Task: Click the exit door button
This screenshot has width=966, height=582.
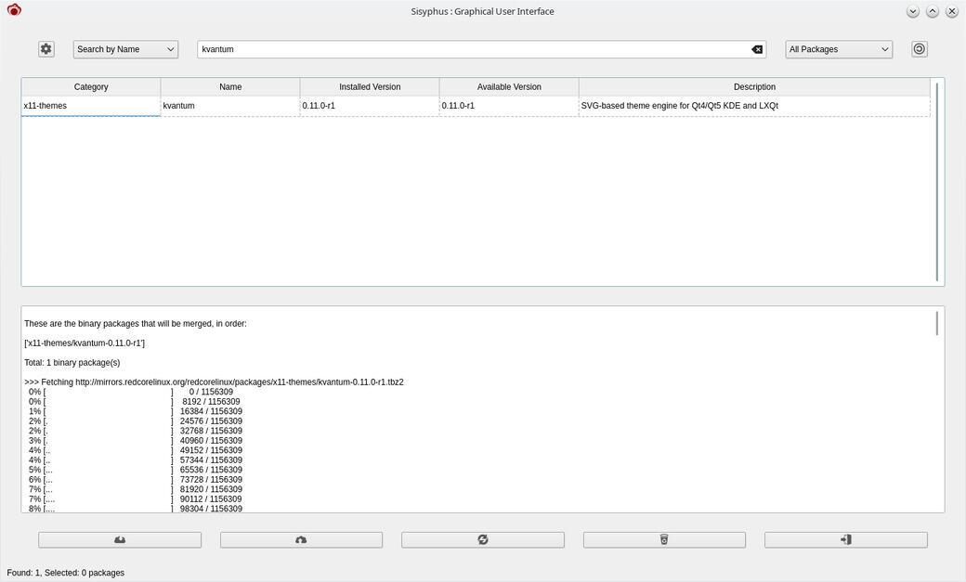Action: (846, 539)
